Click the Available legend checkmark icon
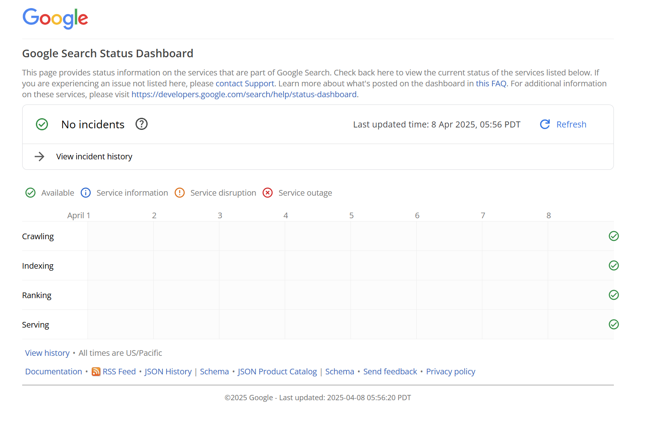655x426 pixels. click(31, 193)
